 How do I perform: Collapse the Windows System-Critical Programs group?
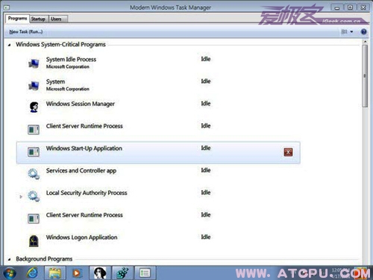pyautogui.click(x=10, y=45)
